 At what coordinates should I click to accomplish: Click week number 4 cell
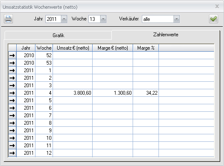pyautogui.click(x=44, y=93)
